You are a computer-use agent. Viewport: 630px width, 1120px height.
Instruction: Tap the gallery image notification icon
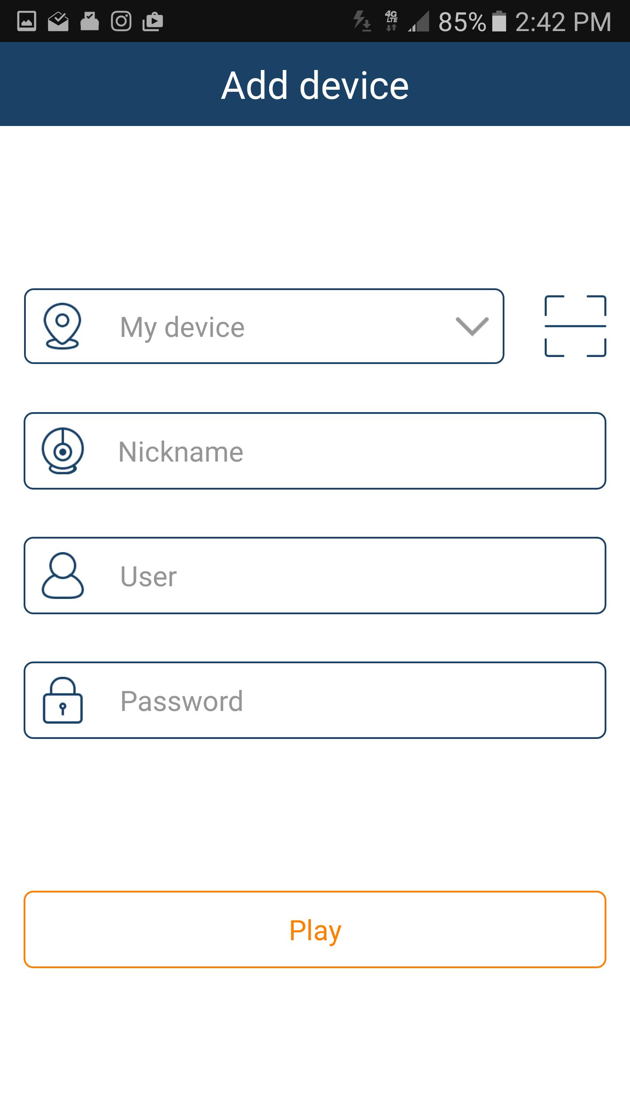coord(27,21)
